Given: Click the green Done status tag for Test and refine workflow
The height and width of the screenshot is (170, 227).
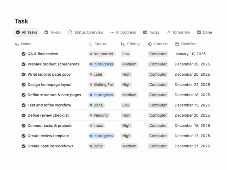Looking at the screenshot, I should [x=96, y=105].
